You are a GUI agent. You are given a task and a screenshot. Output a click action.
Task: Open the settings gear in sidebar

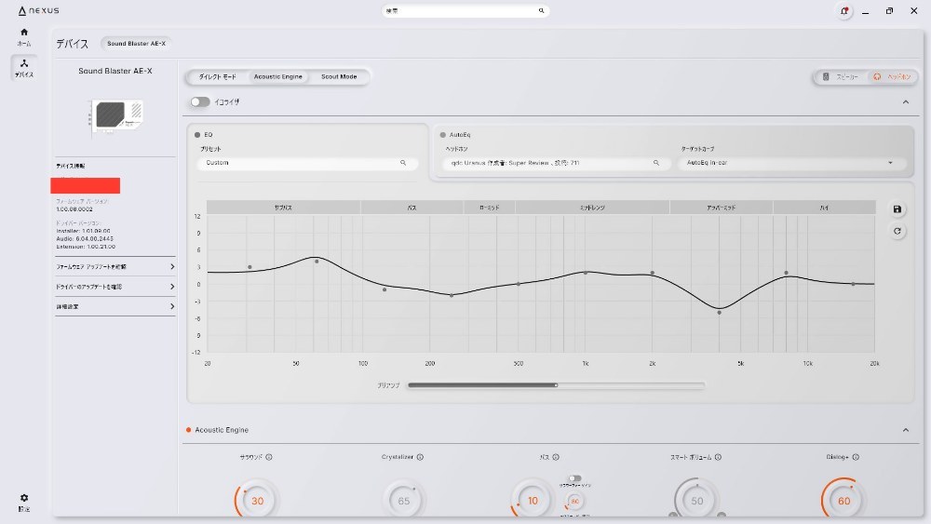click(x=24, y=502)
